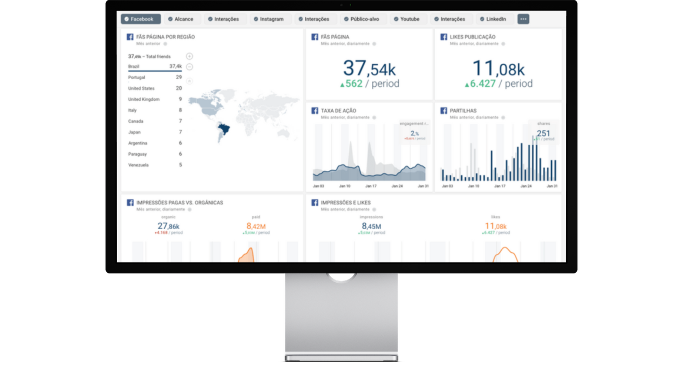This screenshot has height=365, width=683.
Task: Open the info tooltip on the Fãs Página widget
Action: tap(374, 43)
